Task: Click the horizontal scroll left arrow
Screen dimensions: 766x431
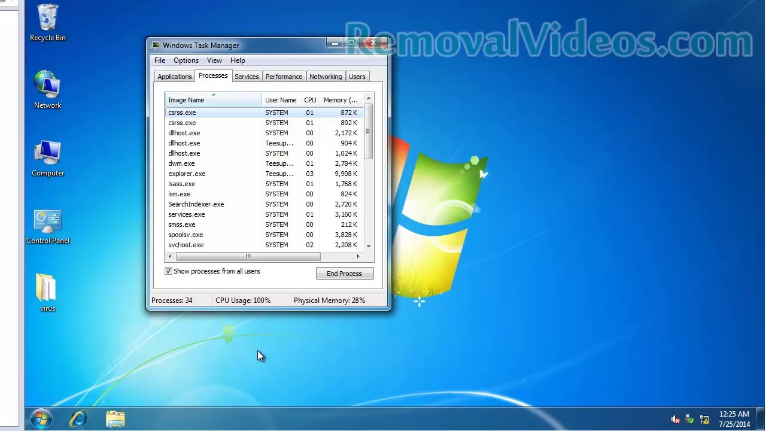Action: [170, 257]
